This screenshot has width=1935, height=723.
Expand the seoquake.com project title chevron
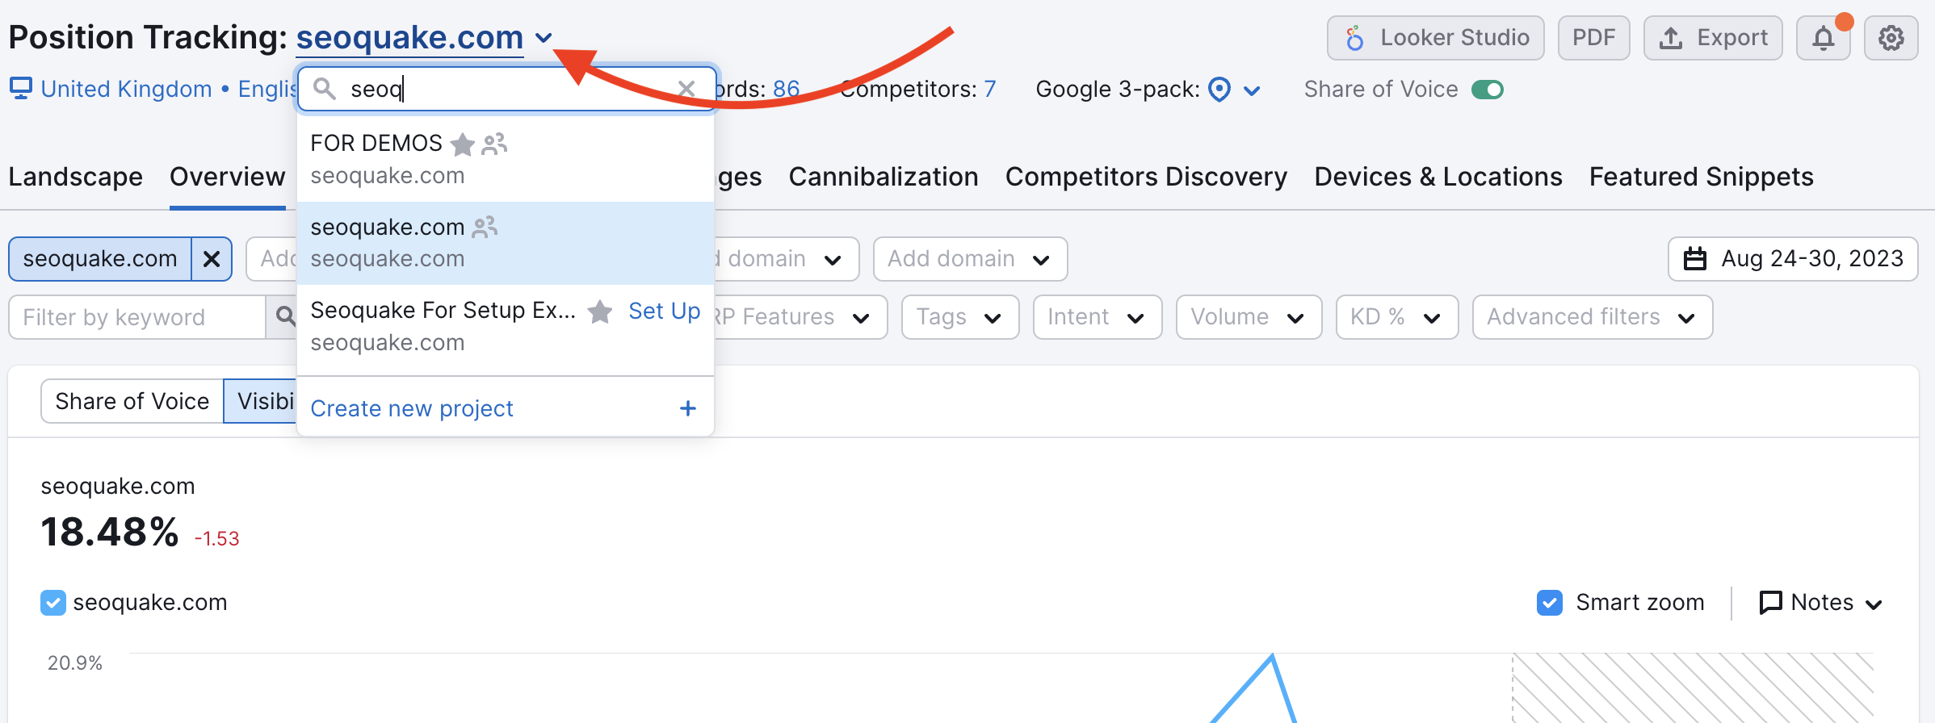544,38
